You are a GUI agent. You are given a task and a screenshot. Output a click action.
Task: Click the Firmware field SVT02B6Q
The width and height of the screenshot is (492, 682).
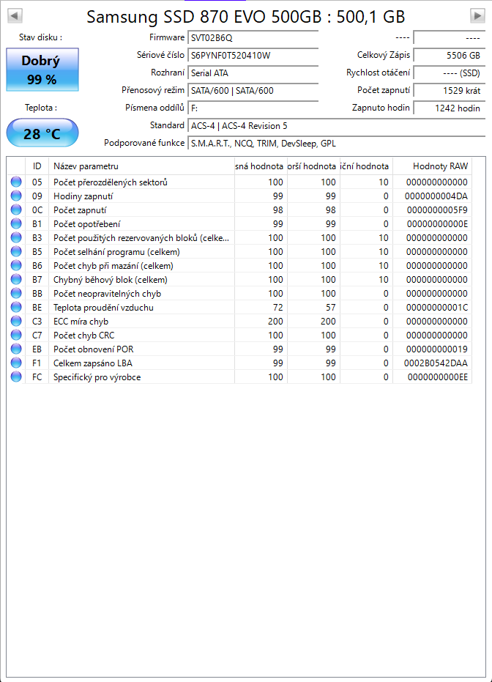[253, 38]
